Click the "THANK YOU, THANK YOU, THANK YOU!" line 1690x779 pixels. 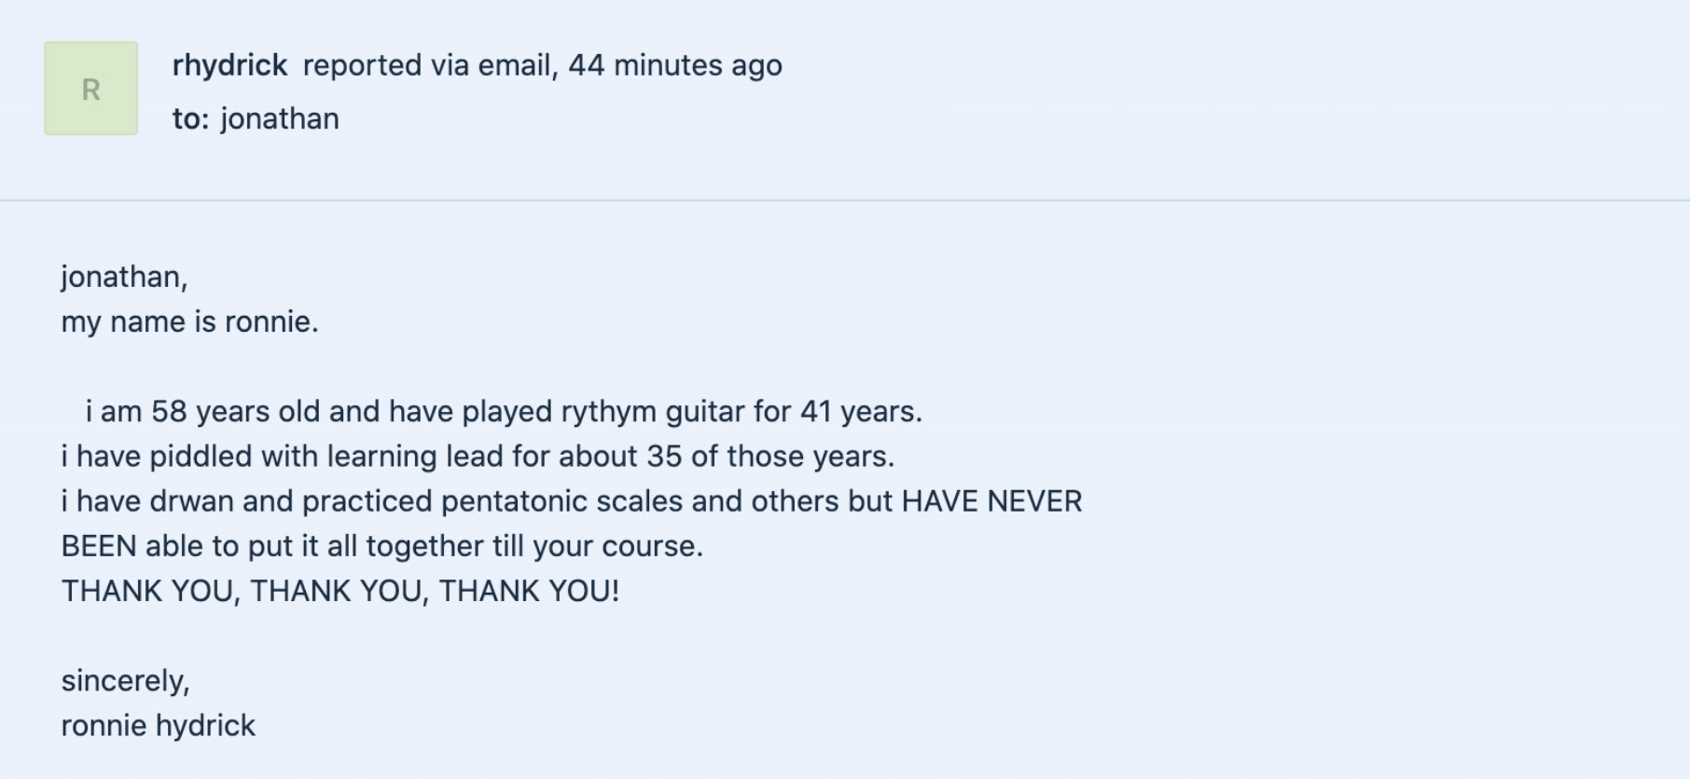click(340, 591)
